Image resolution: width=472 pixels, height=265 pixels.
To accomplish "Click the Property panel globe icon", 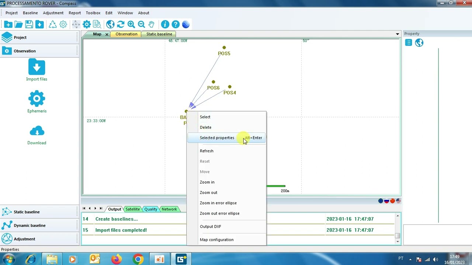I will coord(419,43).
